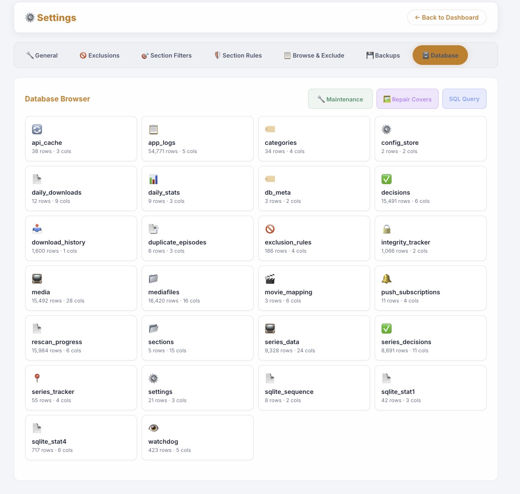Click '423 rows · 5 cols' text
520x494 pixels.
pos(170,450)
